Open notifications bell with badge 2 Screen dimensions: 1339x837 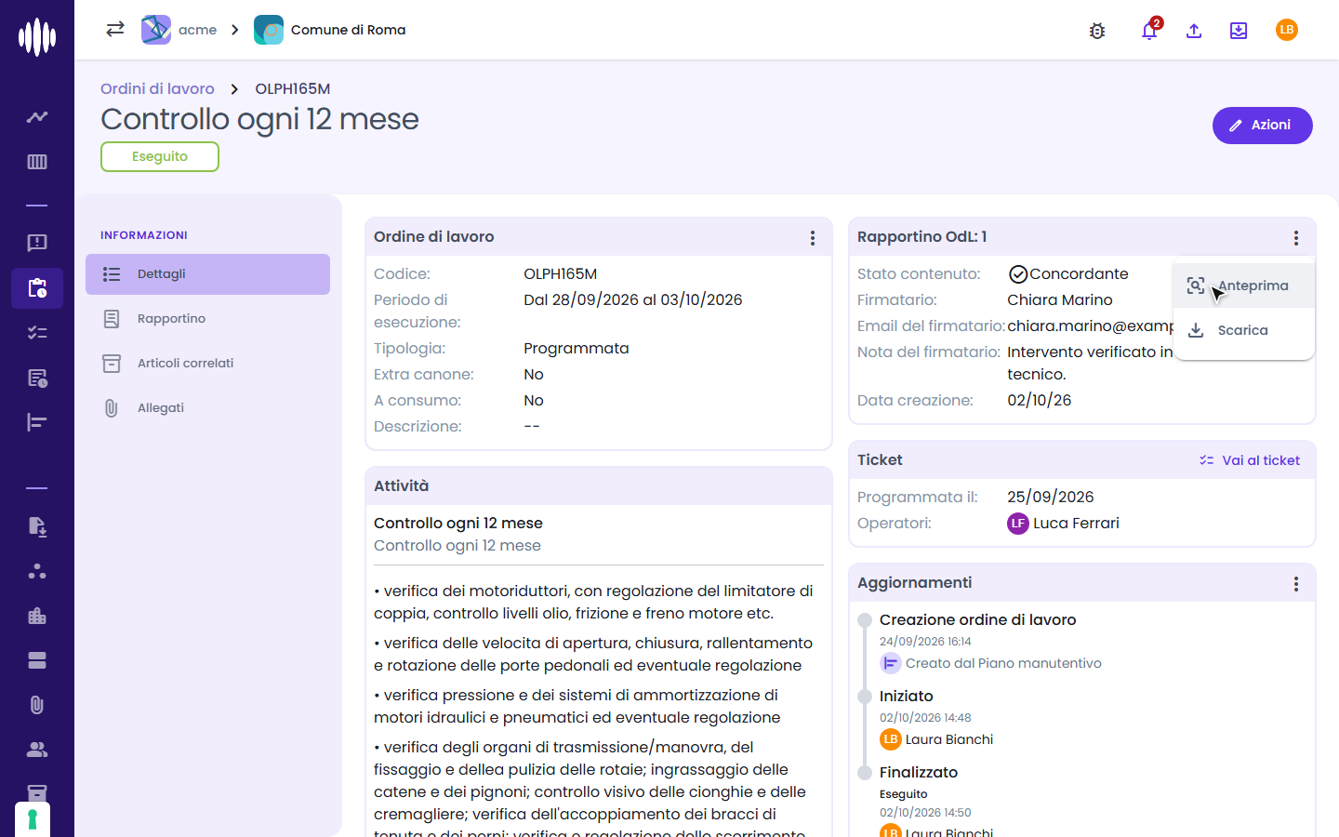(1149, 30)
